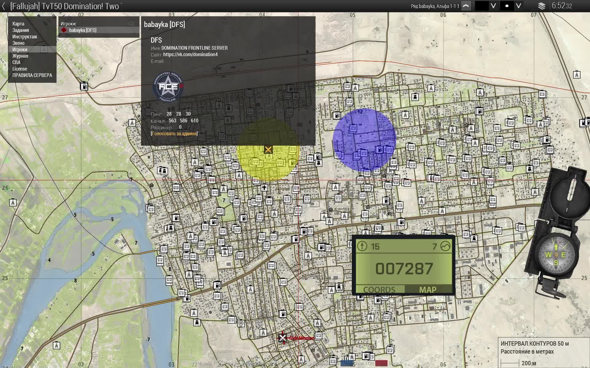Open the Журнал section
Viewport: 590px width, 368px height.
20,56
